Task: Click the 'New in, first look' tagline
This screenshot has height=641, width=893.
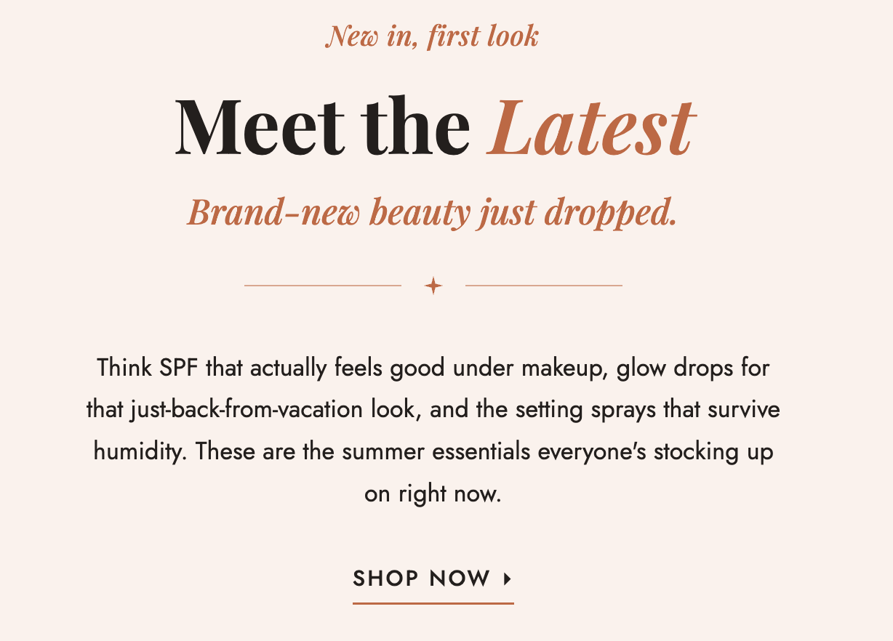Action: (433, 36)
